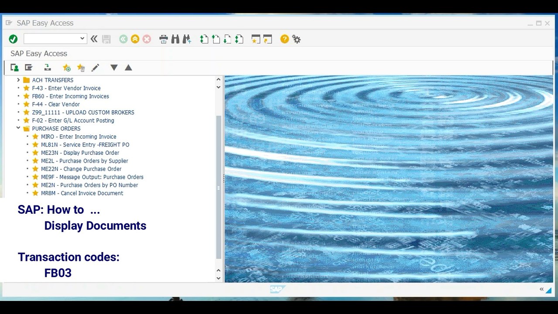Click the green Back button
The height and width of the screenshot is (314, 558).
pos(123,39)
